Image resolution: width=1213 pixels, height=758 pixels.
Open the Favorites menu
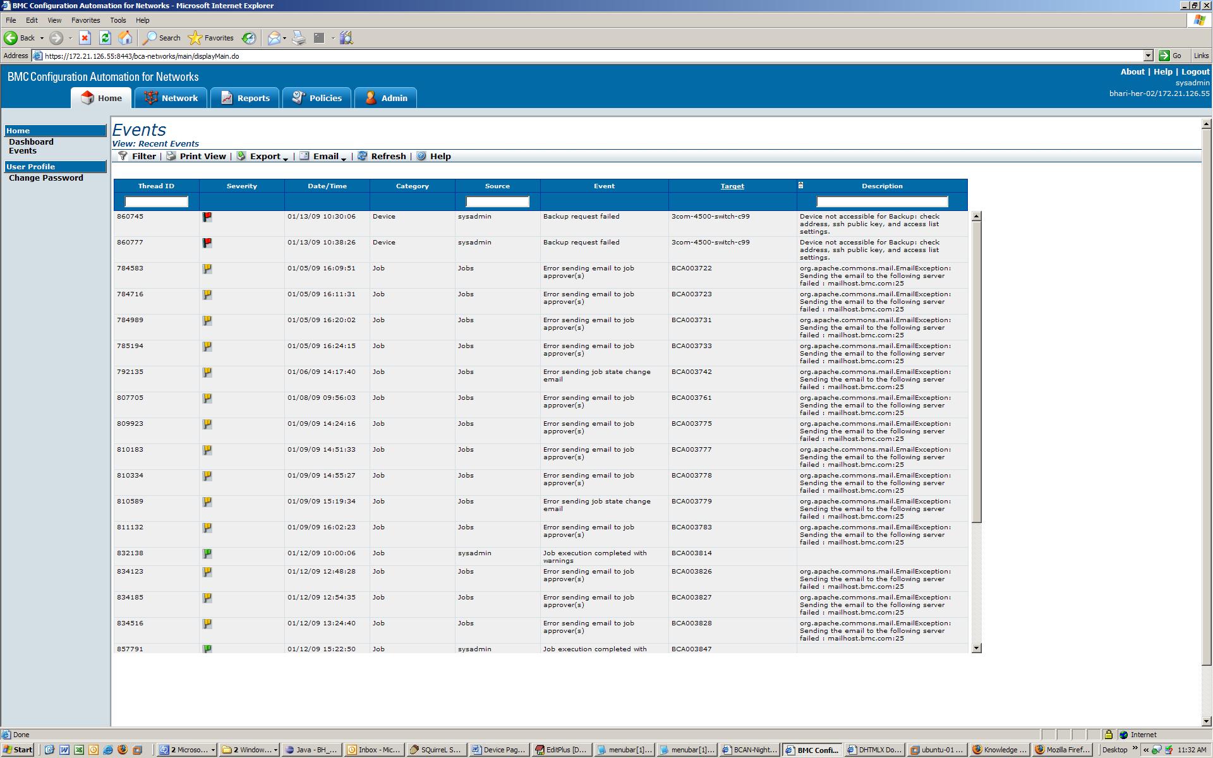click(x=85, y=20)
